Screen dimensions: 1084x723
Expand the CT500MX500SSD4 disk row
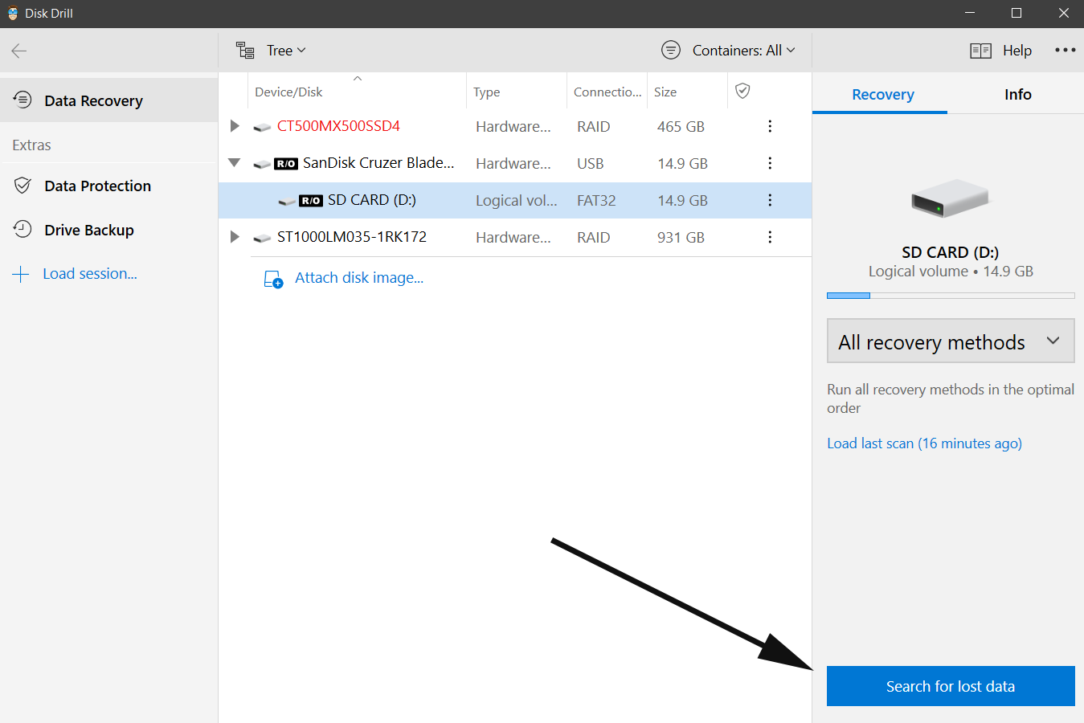coord(235,126)
